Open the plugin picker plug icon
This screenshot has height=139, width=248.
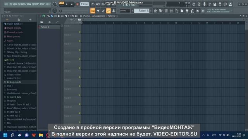coord(187,11)
